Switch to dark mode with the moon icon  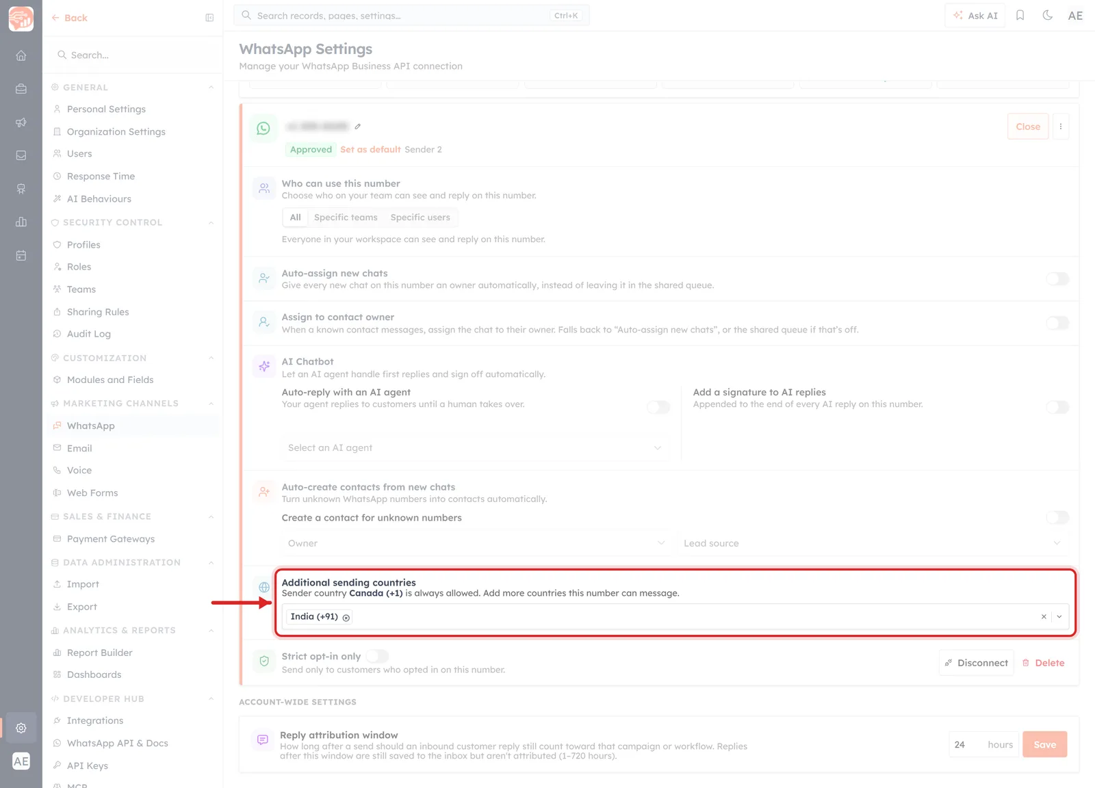(x=1047, y=15)
